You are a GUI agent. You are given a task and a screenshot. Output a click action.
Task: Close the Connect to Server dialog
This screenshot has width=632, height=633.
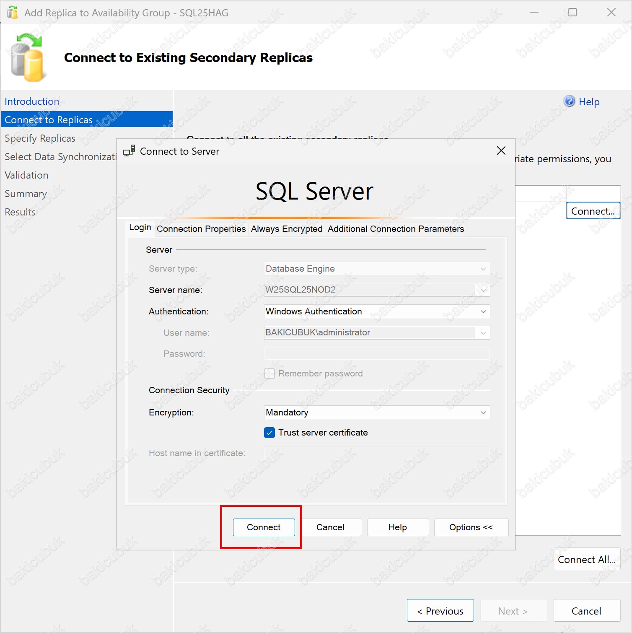click(x=501, y=151)
